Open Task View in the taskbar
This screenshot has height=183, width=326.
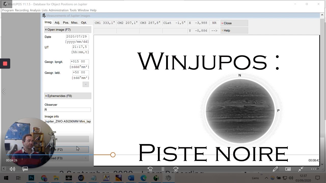pyautogui.click(x=18, y=178)
